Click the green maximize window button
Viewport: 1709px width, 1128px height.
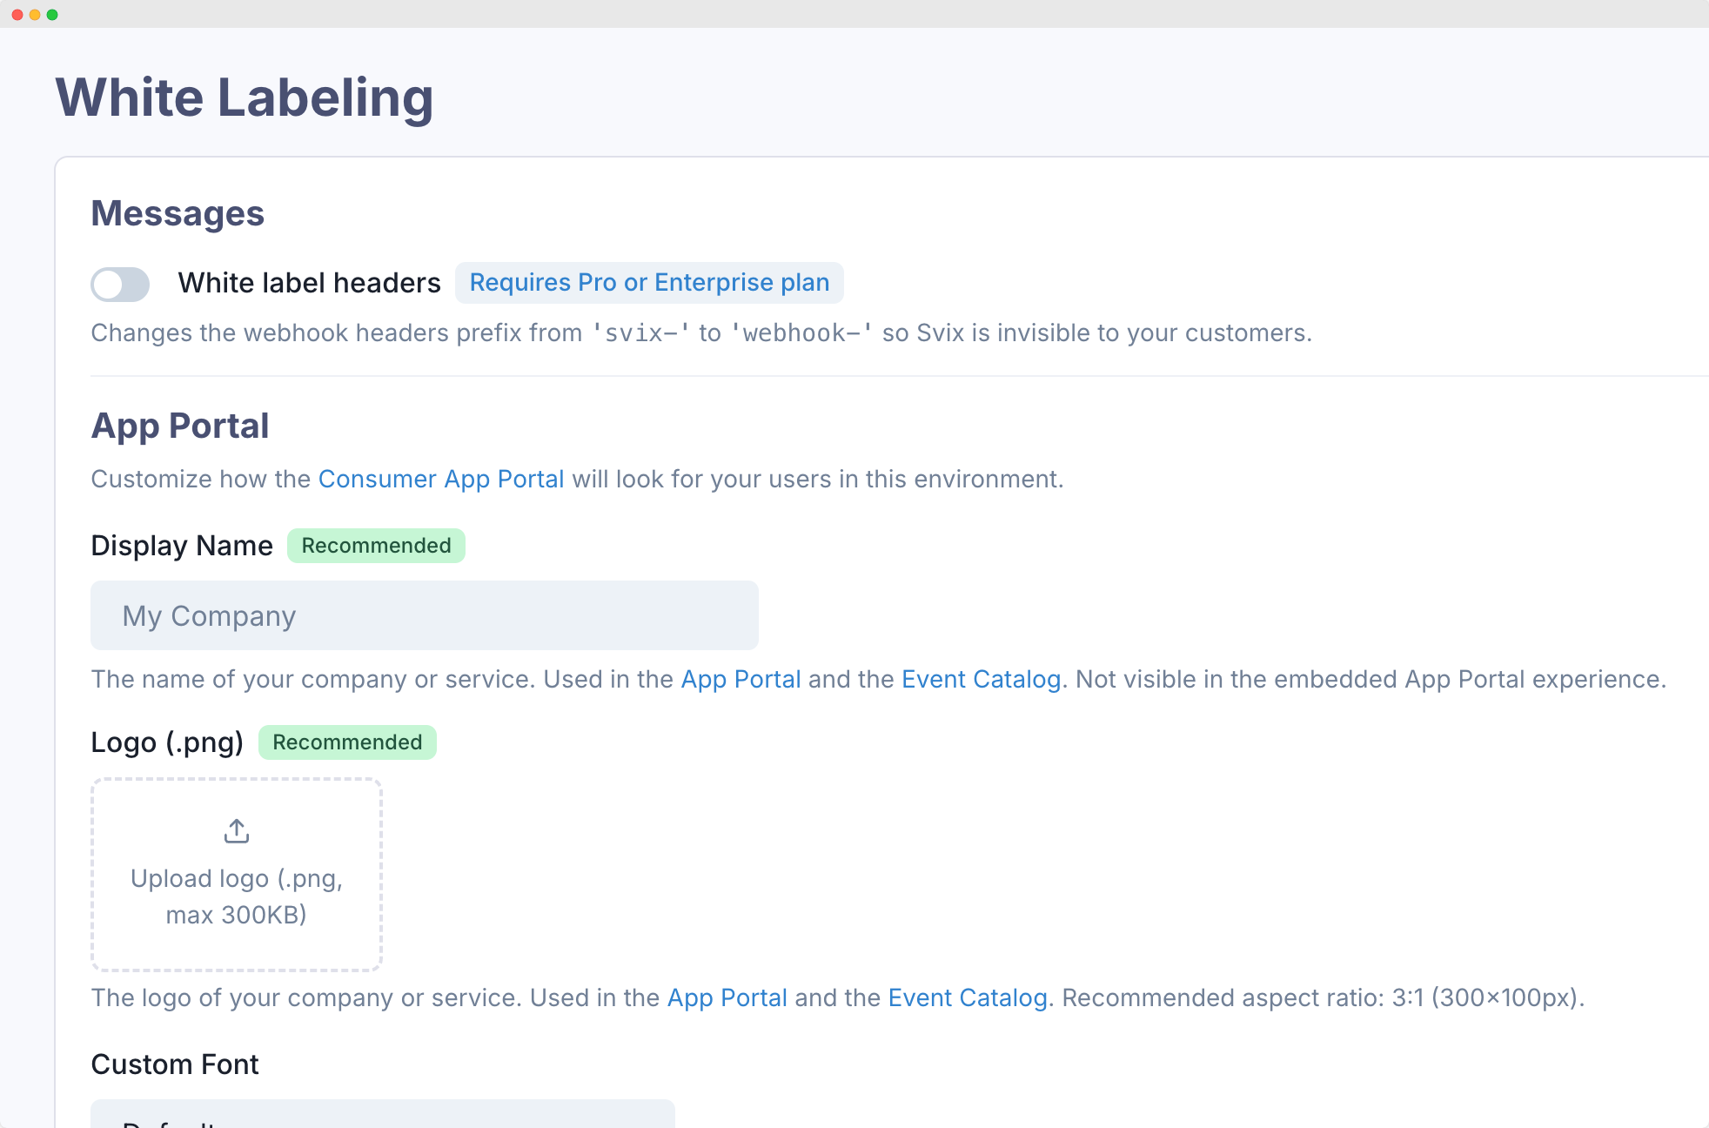pyautogui.click(x=52, y=15)
